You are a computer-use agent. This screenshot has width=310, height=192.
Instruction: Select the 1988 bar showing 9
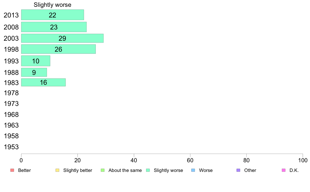click(34, 72)
